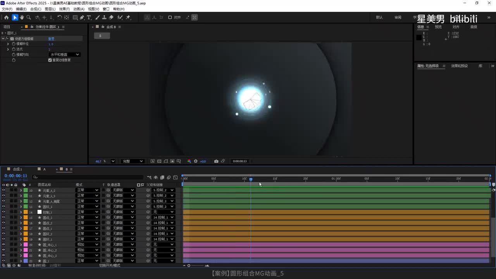Click 重置 to reset the blur effect
The height and width of the screenshot is (279, 496).
click(51, 39)
